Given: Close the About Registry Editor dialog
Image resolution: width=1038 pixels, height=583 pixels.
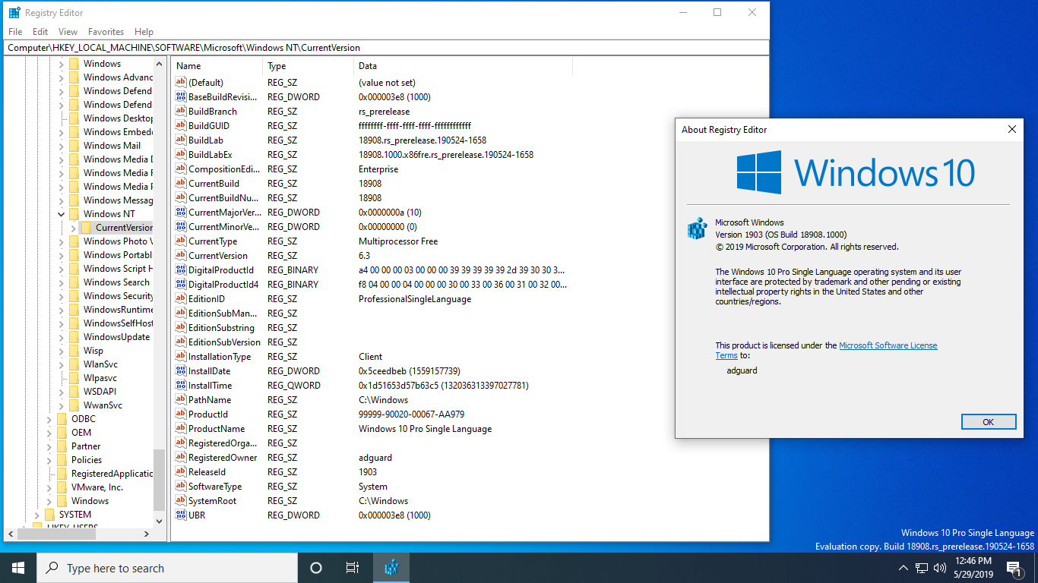Looking at the screenshot, I should click(1012, 130).
